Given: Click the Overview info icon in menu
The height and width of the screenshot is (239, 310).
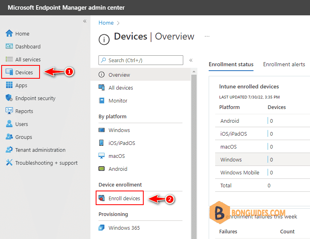Looking at the screenshot, I should (101, 75).
